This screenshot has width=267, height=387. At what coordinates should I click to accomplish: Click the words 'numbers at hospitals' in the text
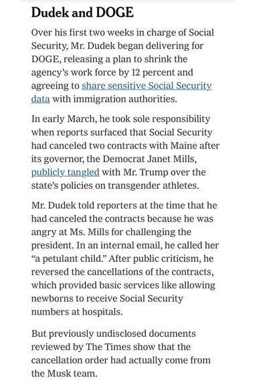(77, 312)
